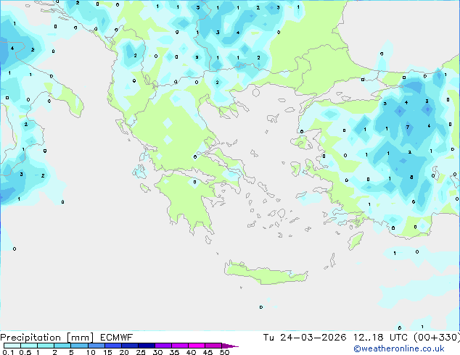Click the ECMWF model label

point(117,338)
